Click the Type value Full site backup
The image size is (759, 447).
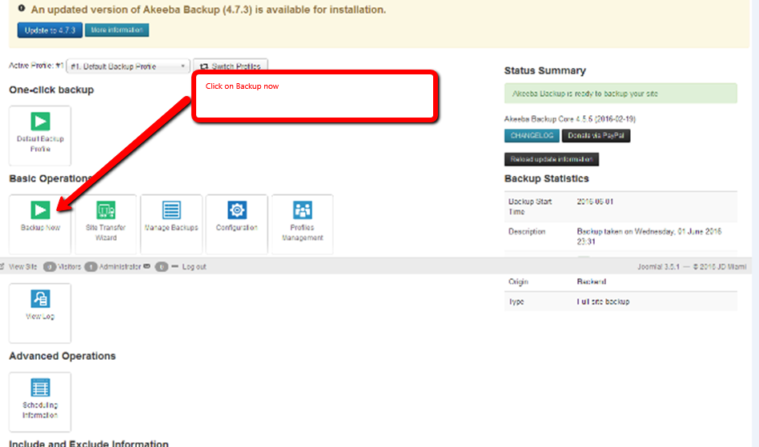603,301
